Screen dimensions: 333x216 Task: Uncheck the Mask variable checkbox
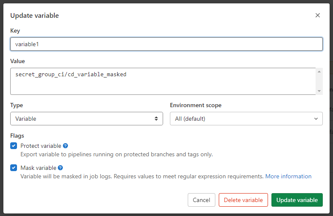click(x=14, y=168)
